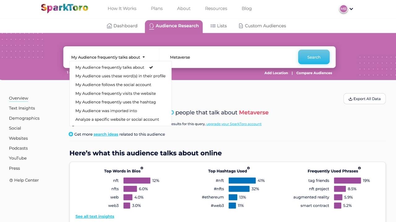Click the SparkToro logo

point(64,8)
